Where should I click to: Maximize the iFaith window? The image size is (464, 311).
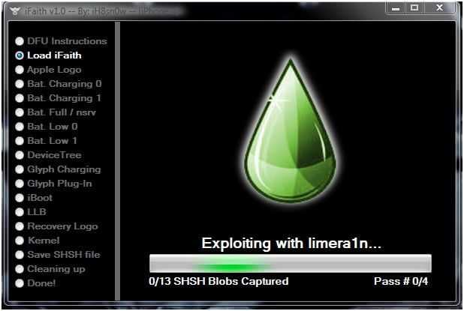[x=414, y=8]
